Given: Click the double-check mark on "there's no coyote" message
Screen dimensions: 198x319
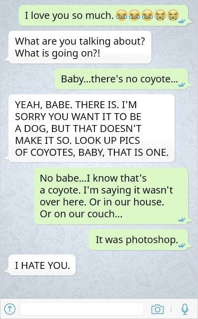Looking at the screenshot, I should [x=181, y=85].
